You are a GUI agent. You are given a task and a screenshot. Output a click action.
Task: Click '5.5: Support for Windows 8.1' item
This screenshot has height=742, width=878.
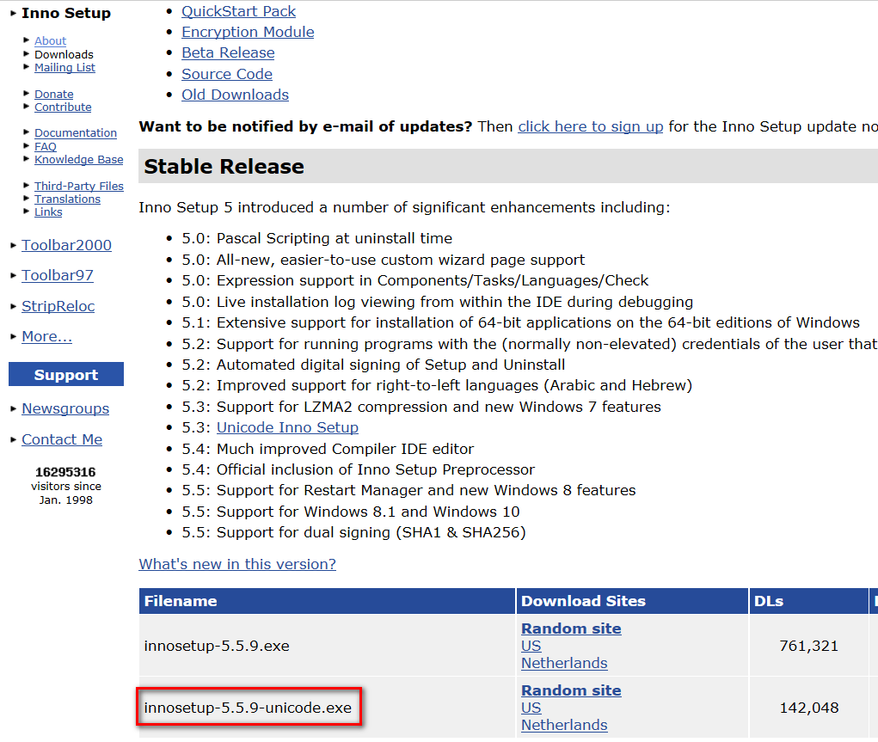(x=351, y=512)
